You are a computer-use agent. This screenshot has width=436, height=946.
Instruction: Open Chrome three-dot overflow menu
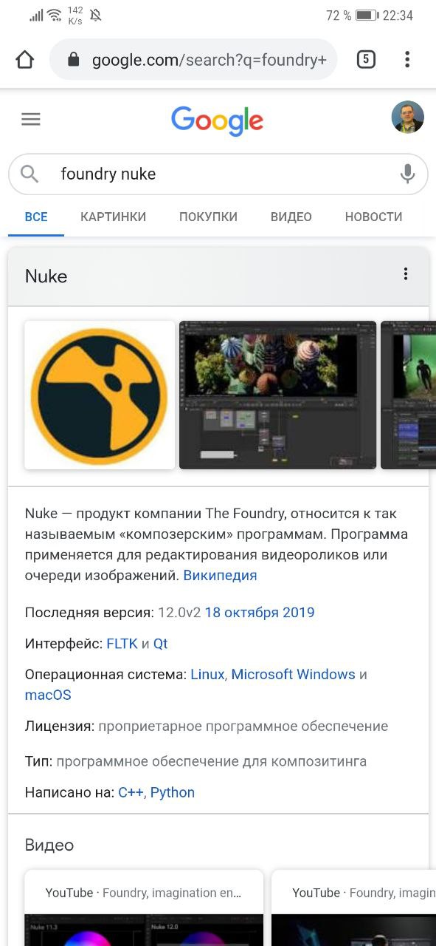(x=407, y=60)
